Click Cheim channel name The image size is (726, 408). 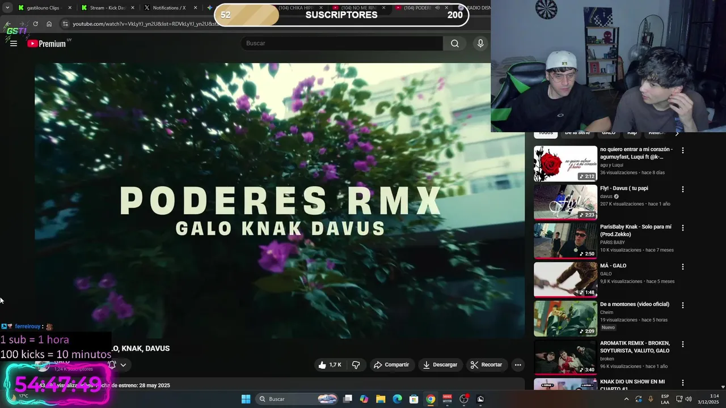606,312
